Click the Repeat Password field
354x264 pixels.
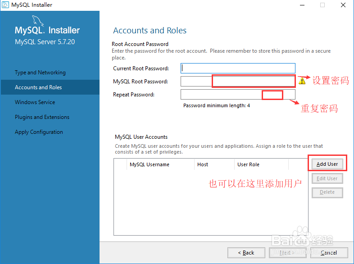[x=238, y=95]
